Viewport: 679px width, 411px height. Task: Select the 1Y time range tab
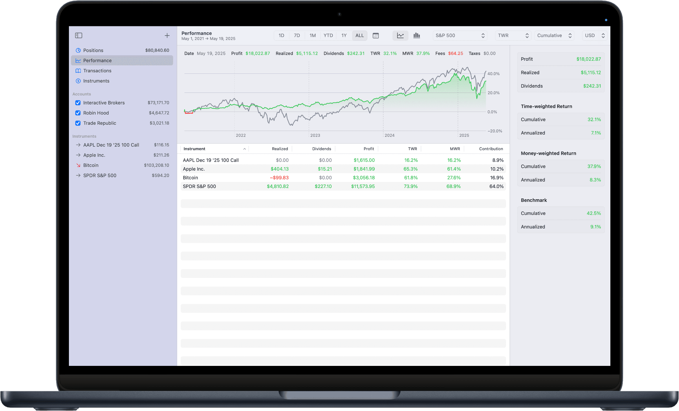344,35
